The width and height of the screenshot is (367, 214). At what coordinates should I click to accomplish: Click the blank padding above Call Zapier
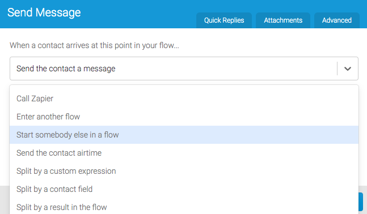(184, 87)
